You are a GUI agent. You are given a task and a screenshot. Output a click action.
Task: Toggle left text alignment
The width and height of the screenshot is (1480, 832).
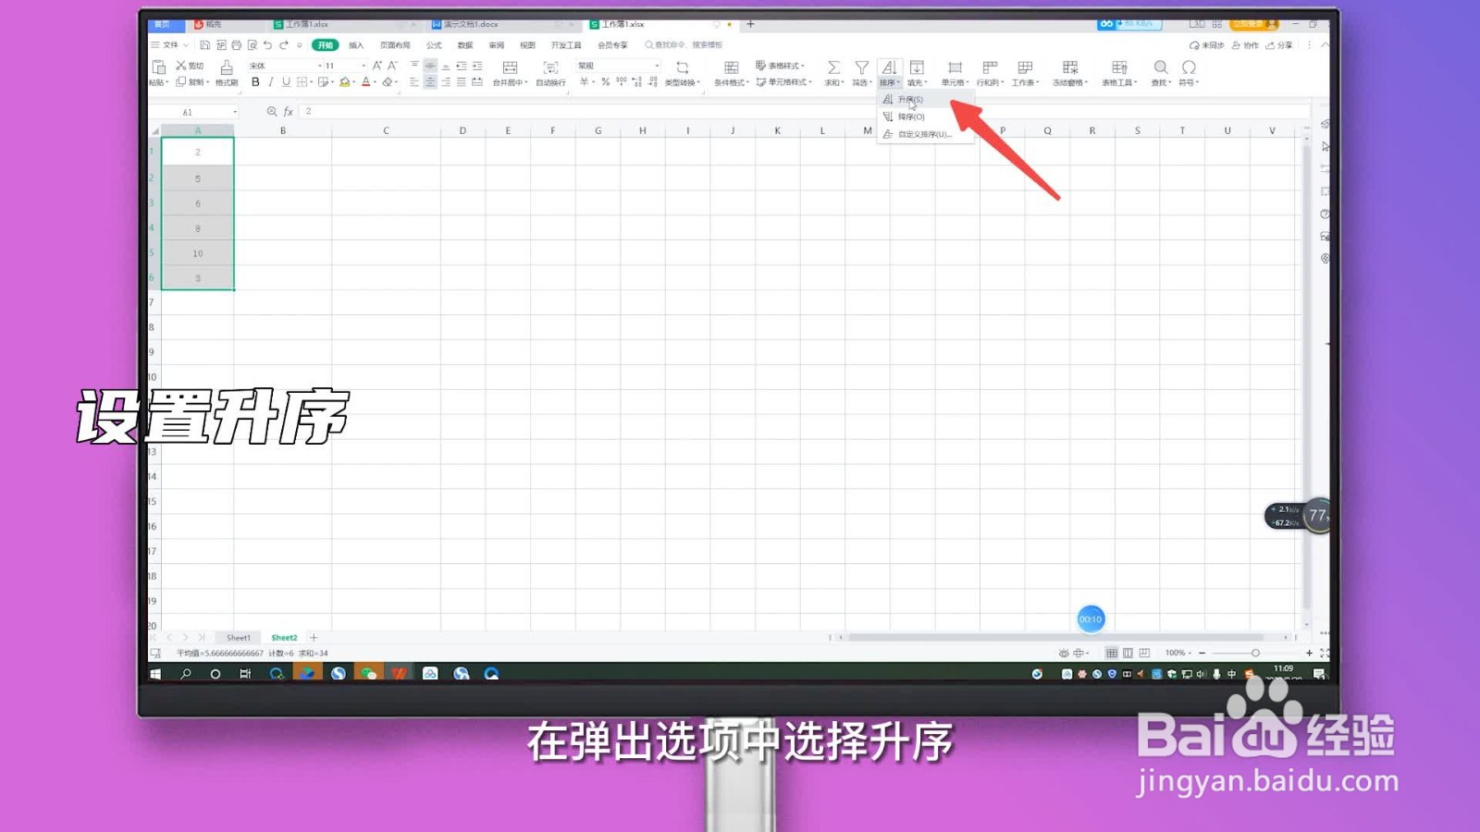[x=414, y=82]
